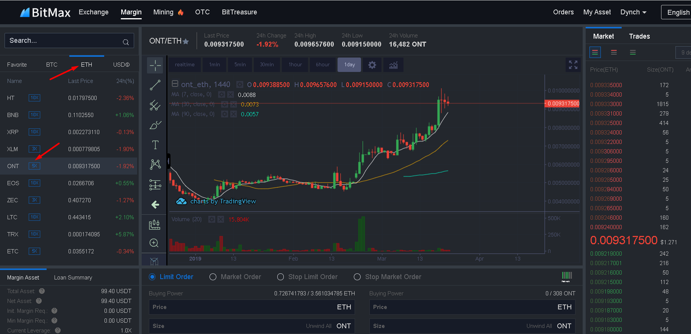
Task: Click Unwind All in buy Size field
Action: pyautogui.click(x=319, y=326)
